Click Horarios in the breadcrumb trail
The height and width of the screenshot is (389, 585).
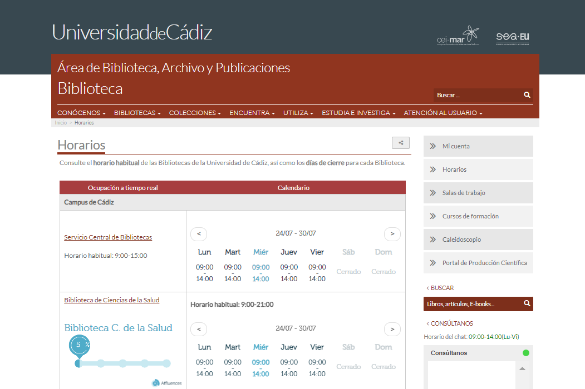click(x=84, y=123)
